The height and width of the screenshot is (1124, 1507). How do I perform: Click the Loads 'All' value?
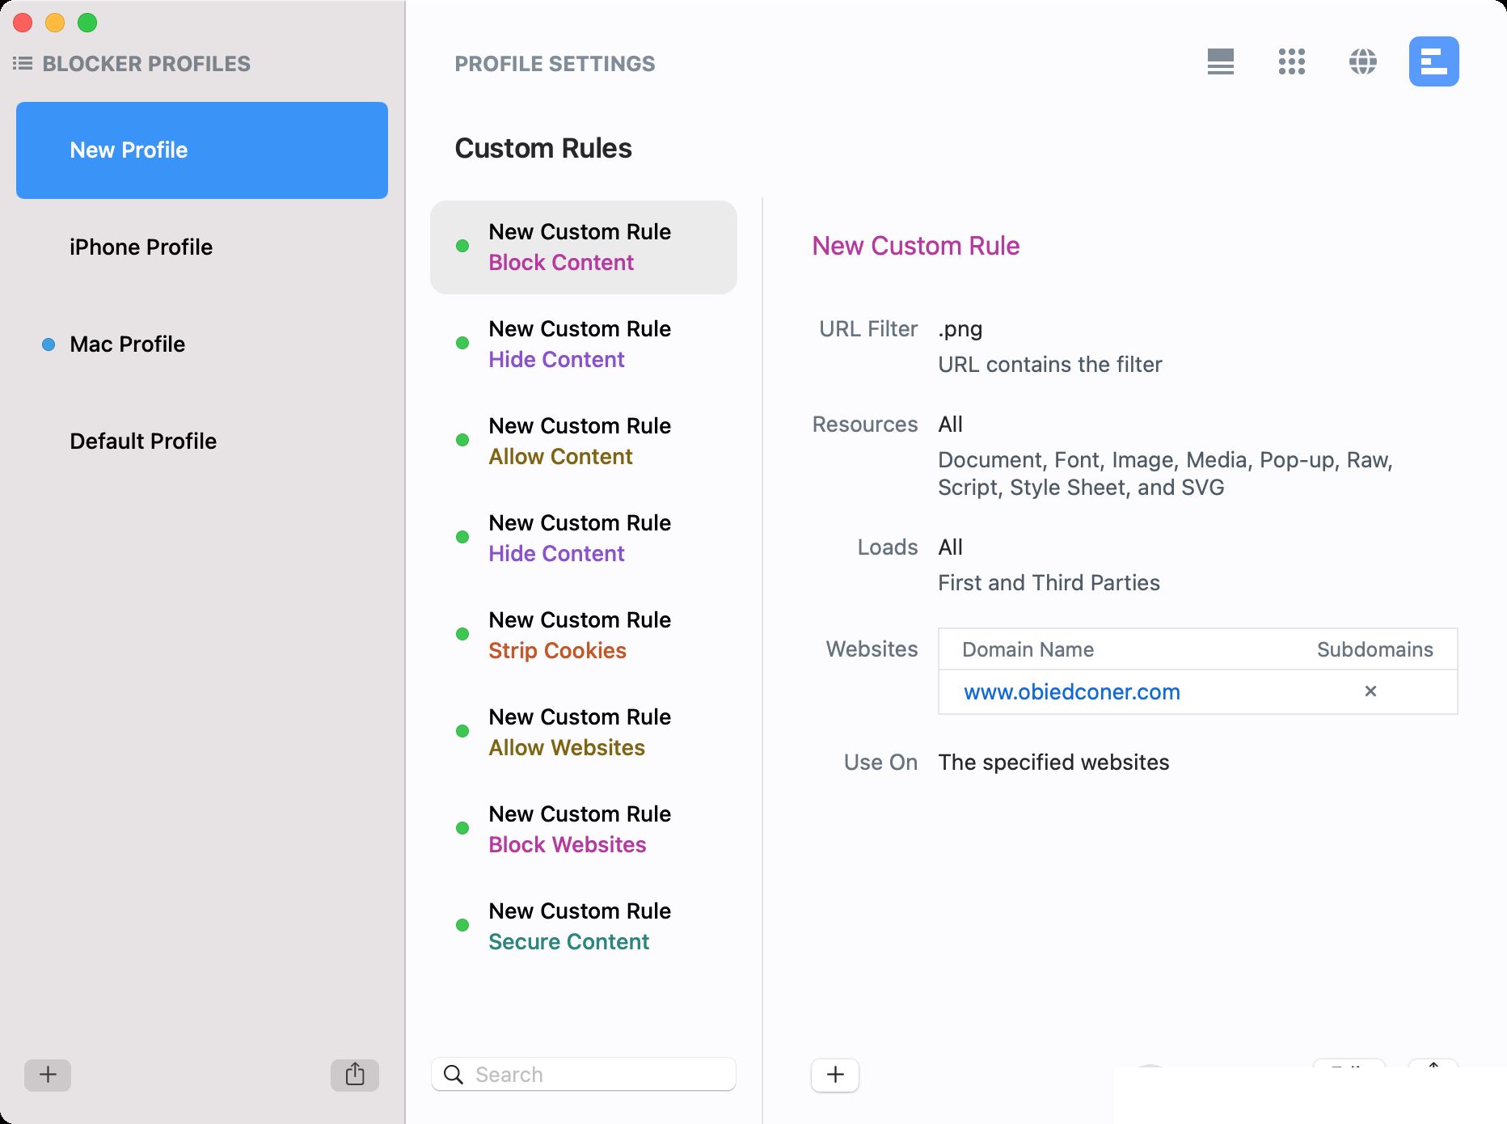tap(950, 547)
